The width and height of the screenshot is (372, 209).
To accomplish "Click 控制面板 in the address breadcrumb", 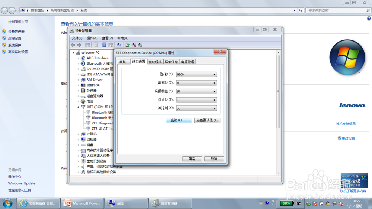I will pos(38,10).
